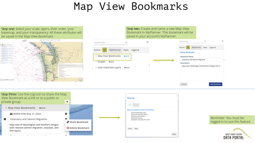
Task: Click the Bookmark Name field
Action: tap(201, 60)
